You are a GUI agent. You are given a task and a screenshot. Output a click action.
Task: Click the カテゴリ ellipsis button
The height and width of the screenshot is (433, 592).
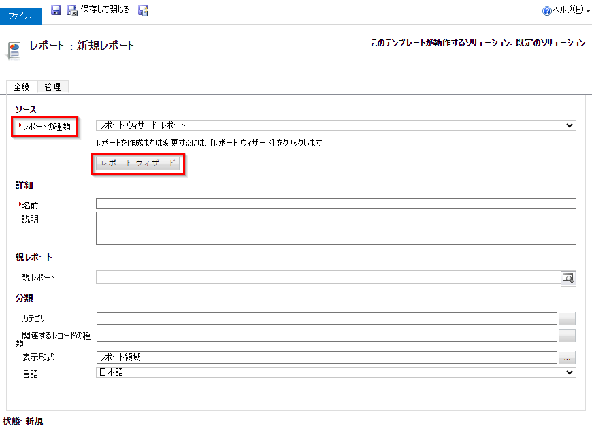click(567, 319)
